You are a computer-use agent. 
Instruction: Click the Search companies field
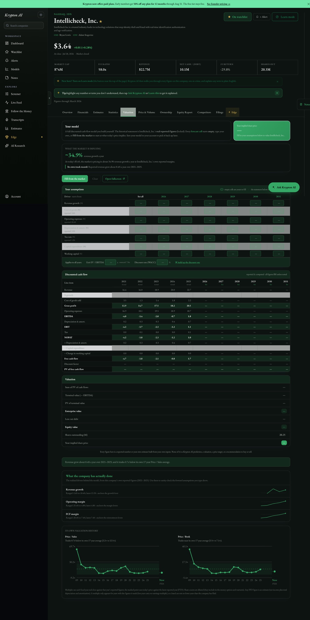click(x=24, y=25)
